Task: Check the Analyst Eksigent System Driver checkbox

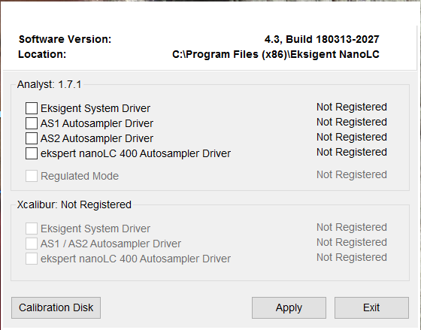Action: coord(32,108)
